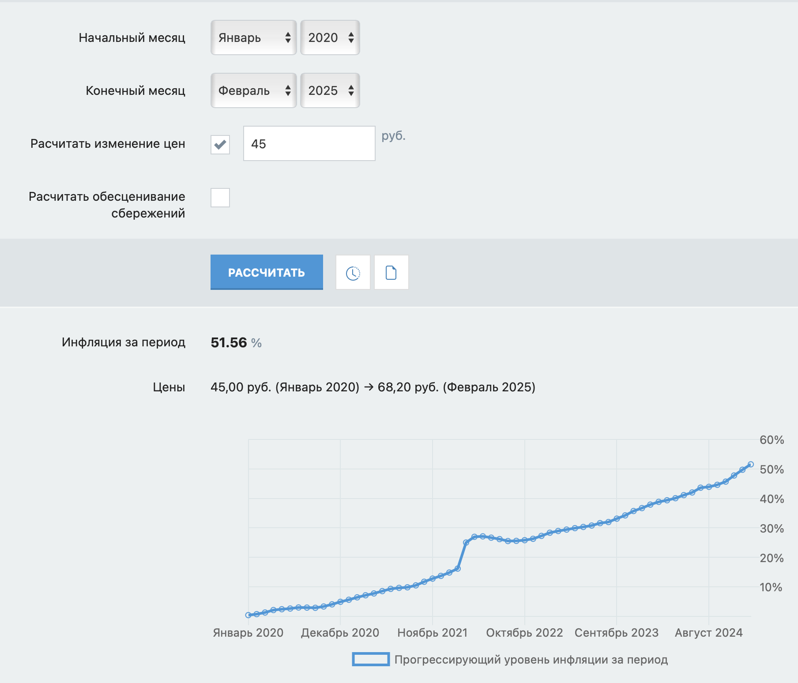This screenshot has height=683, width=798.
Task: Click the Август 2024 axis label
Action: pyautogui.click(x=708, y=633)
